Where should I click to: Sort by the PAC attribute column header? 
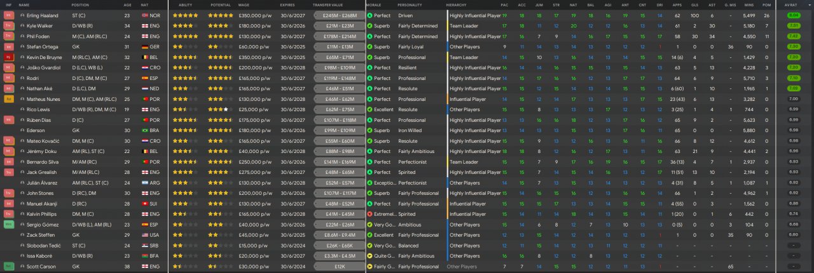504,4
